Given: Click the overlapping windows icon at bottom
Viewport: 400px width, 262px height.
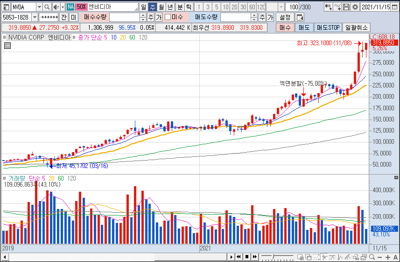Looking at the screenshot, I should point(308,257).
